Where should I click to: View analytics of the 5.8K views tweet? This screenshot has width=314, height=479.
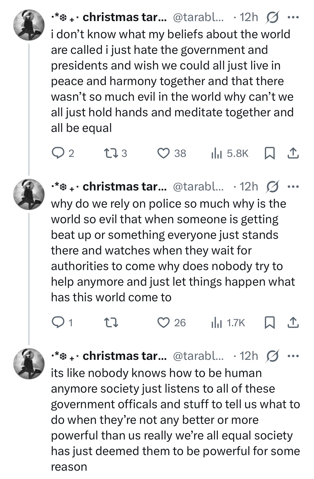click(x=216, y=153)
